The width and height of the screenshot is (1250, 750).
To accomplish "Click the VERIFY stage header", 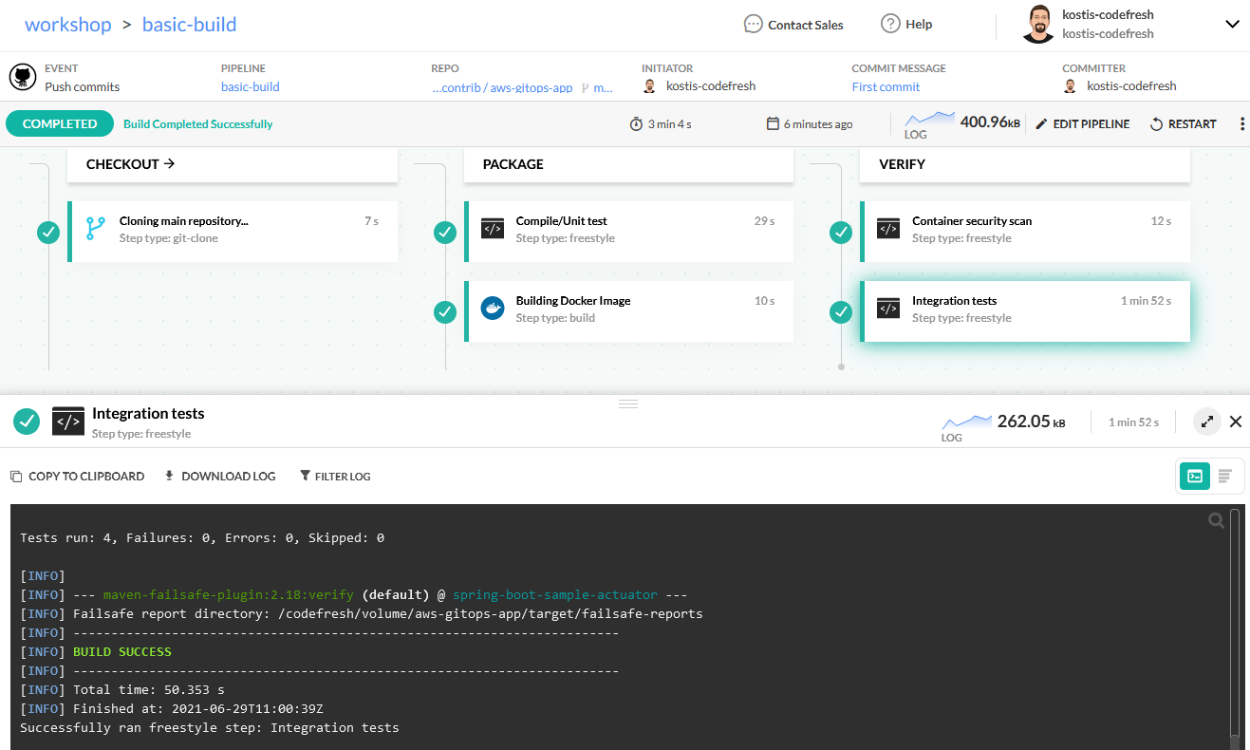I will [1025, 164].
